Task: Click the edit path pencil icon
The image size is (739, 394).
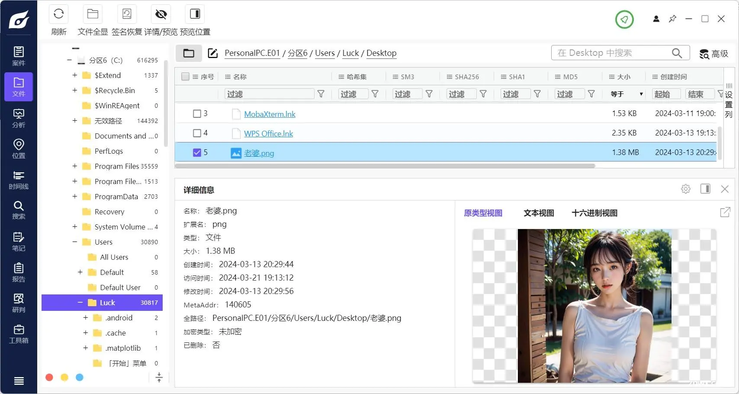Action: click(x=212, y=53)
